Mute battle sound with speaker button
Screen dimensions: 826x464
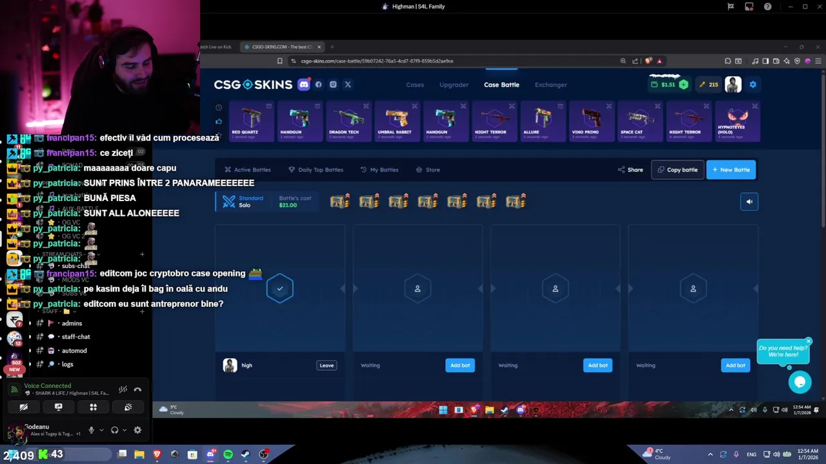click(749, 202)
